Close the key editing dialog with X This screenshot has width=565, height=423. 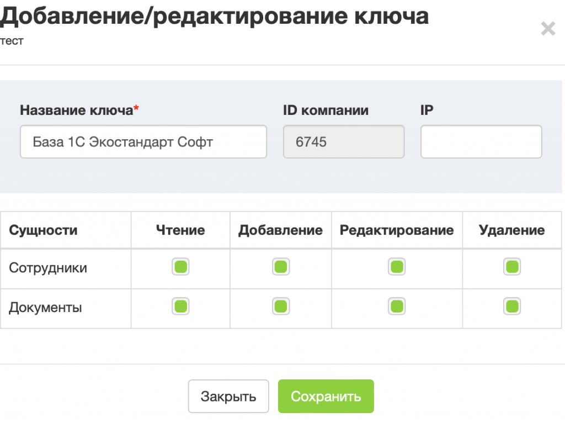548,29
